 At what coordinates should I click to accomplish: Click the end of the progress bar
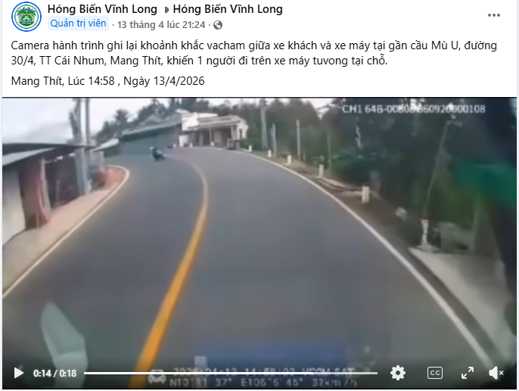376,373
